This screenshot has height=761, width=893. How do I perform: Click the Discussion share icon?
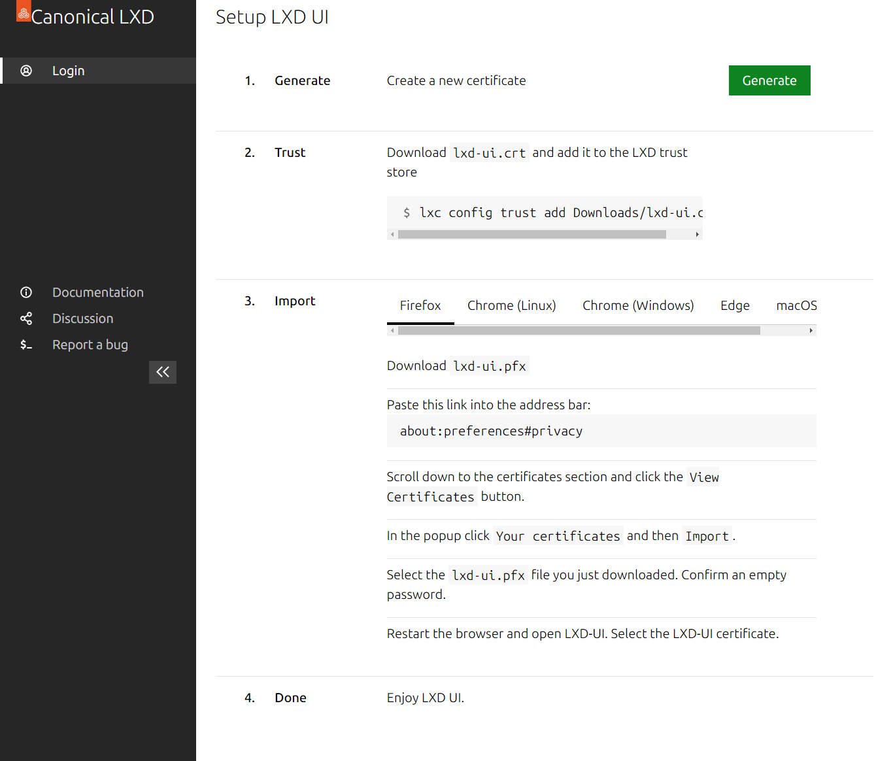click(x=26, y=318)
